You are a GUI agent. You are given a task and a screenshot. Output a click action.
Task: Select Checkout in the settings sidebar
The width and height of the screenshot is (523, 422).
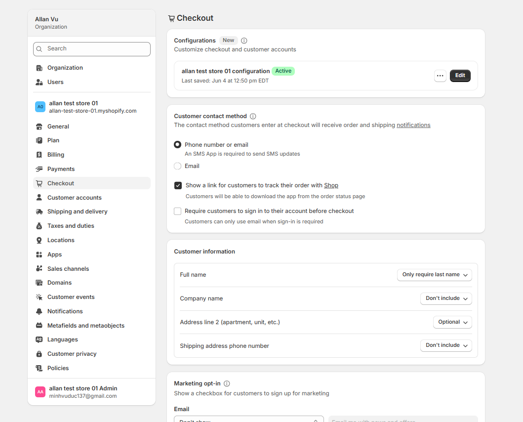pos(92,183)
